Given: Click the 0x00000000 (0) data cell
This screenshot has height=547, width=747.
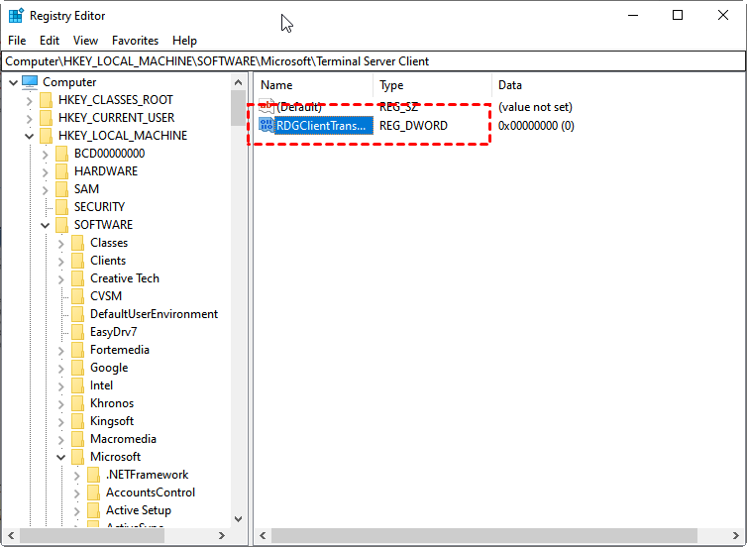Looking at the screenshot, I should (536, 126).
